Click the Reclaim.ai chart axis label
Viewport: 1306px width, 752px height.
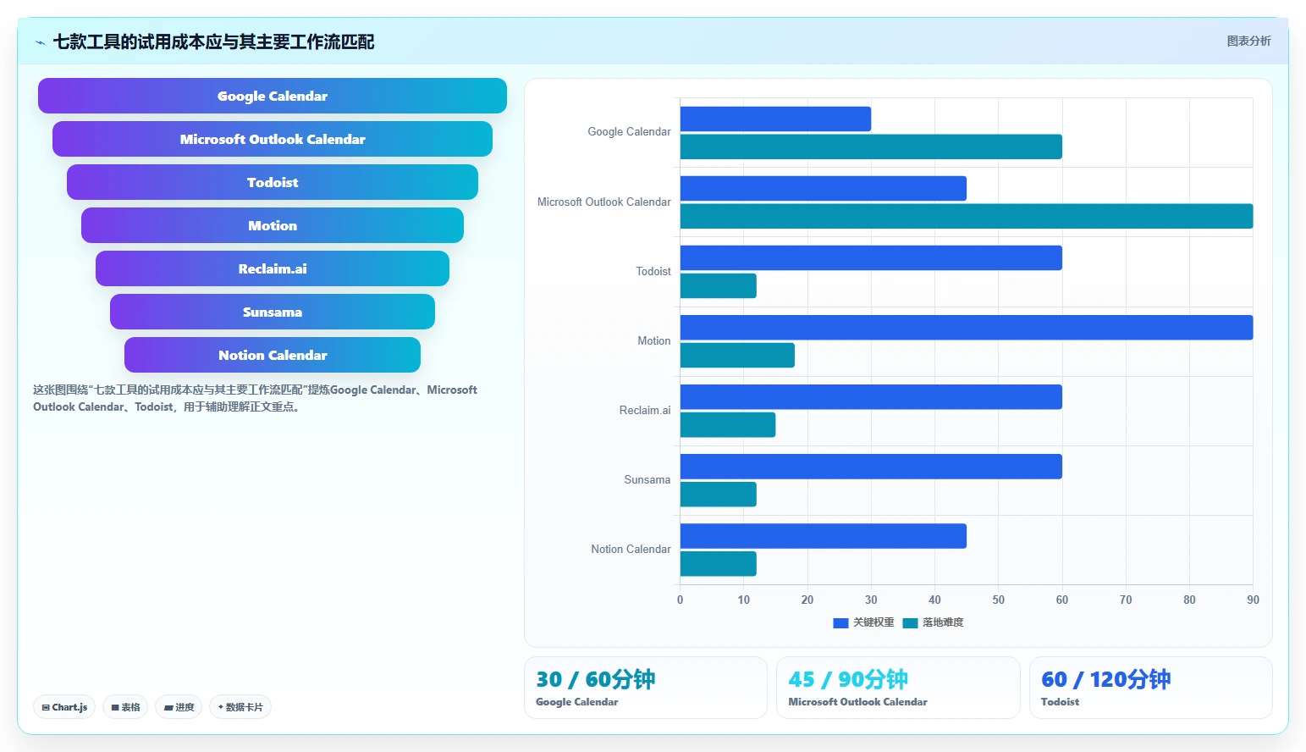(645, 411)
